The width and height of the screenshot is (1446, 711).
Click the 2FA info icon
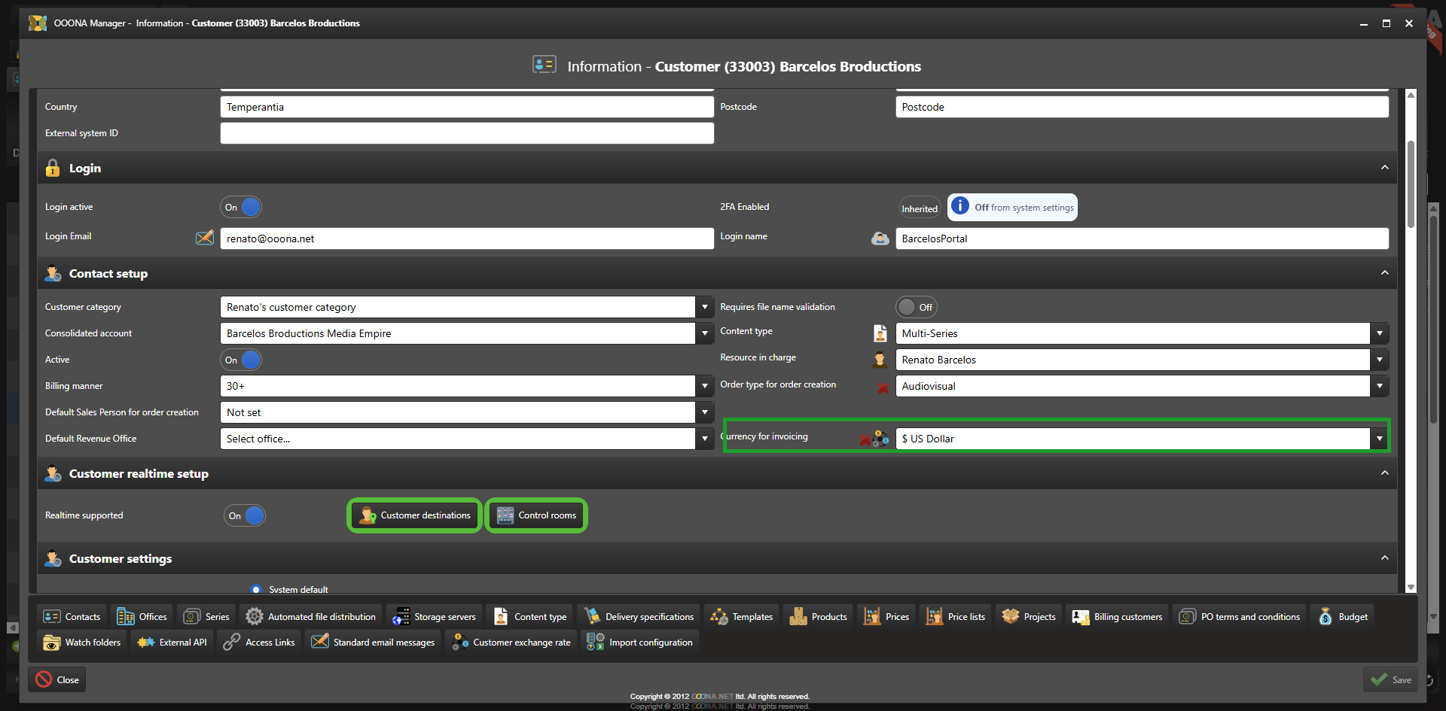tap(959, 207)
